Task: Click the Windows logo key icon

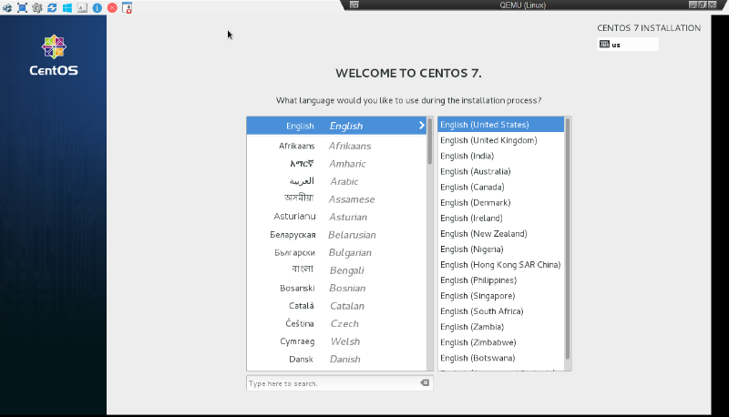Action: pyautogui.click(x=67, y=7)
